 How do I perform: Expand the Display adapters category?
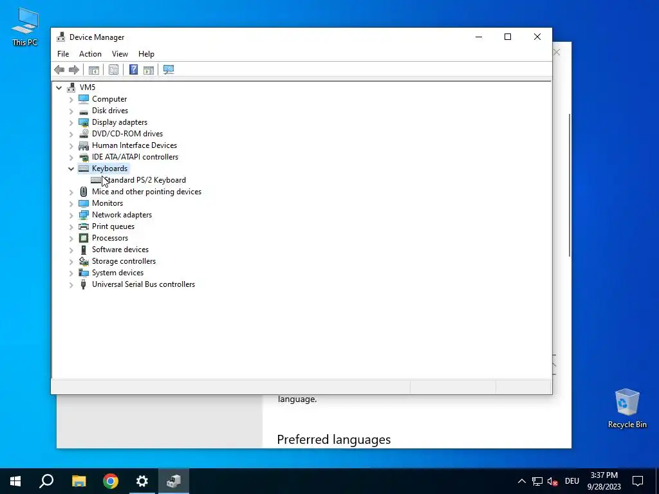pos(71,122)
